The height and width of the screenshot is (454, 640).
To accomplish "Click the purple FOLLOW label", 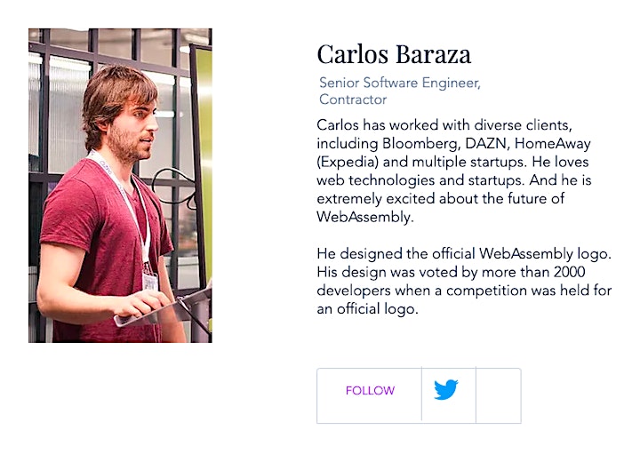I will pyautogui.click(x=370, y=391).
